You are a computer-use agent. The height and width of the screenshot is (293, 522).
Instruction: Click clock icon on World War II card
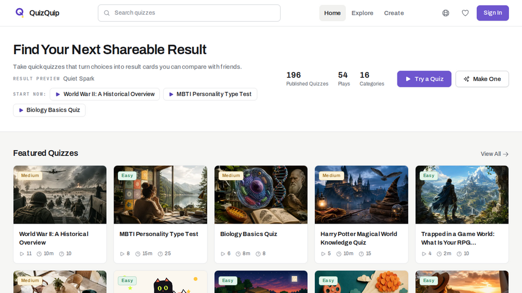39,254
